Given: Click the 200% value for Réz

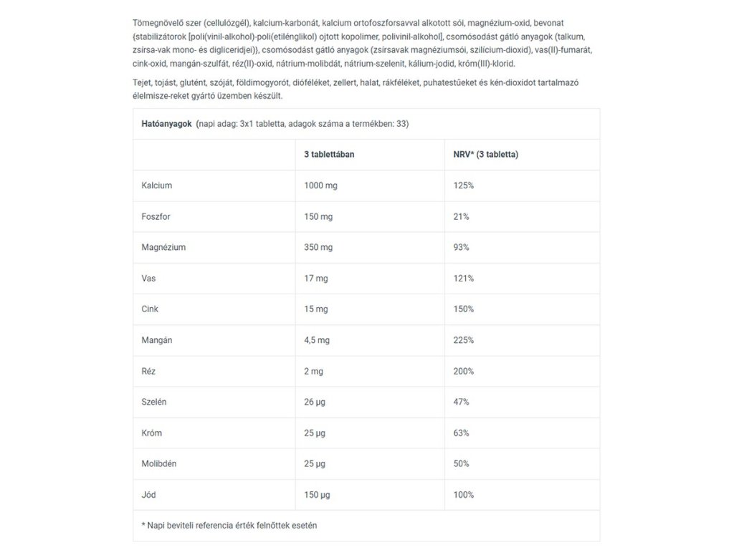Looking at the screenshot, I should click(464, 371).
